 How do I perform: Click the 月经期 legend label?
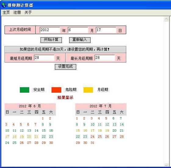103,90
